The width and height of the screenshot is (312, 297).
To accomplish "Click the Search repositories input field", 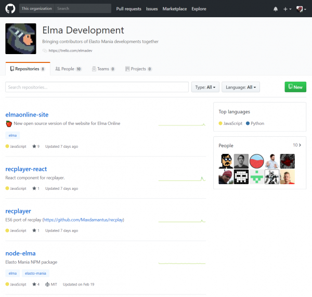I will pyautogui.click(x=97, y=87).
